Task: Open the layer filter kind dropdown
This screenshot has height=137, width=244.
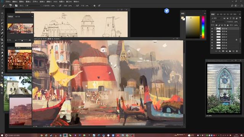Action: (x=217, y=18)
